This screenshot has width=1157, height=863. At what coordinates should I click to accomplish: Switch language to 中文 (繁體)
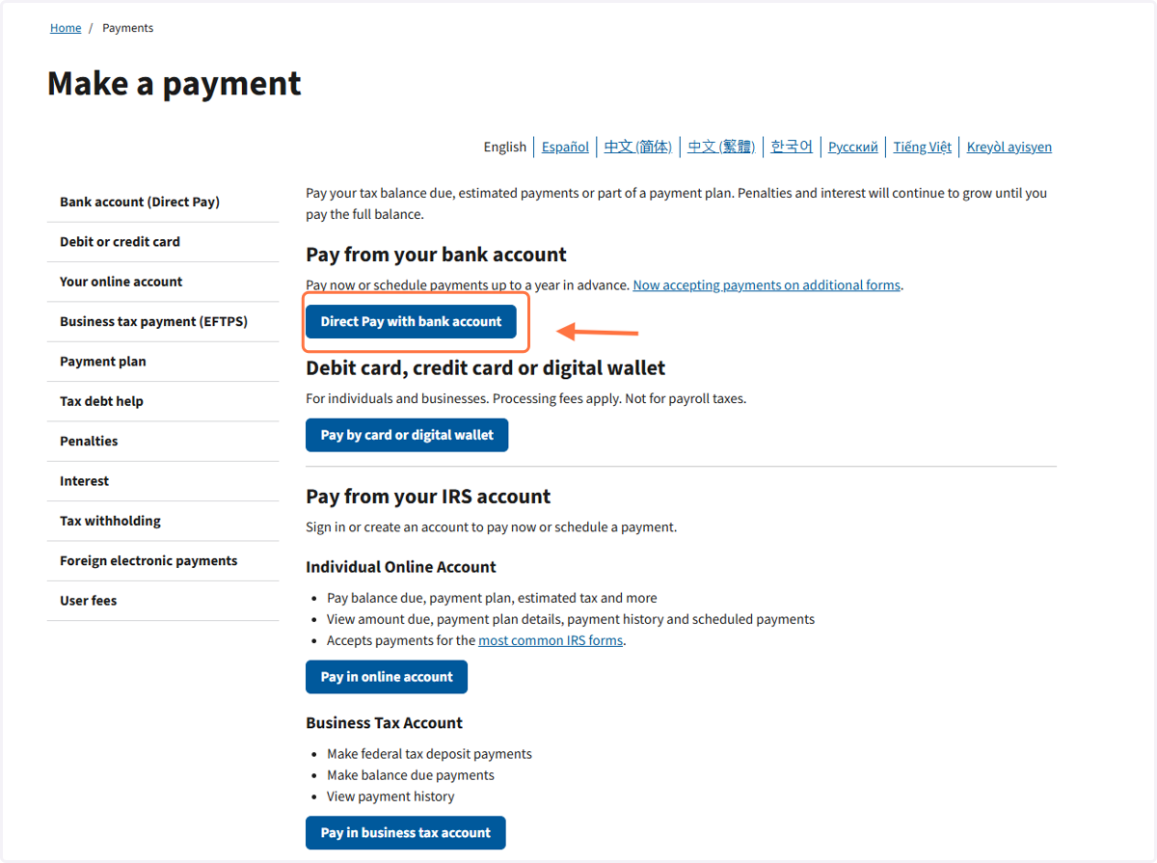click(x=721, y=147)
